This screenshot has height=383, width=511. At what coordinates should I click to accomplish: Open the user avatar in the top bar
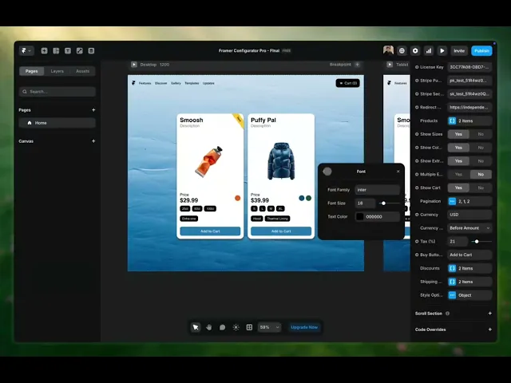[x=389, y=50]
